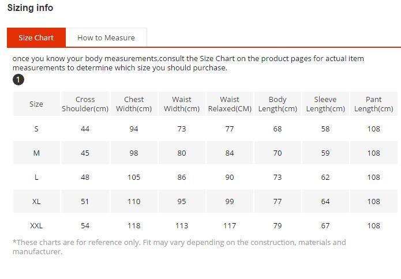401x279 pixels.
Task: Click the Pant Length(cm) column header
Action: pos(373,104)
